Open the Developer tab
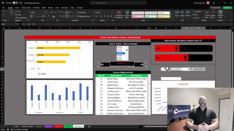Image resolution: width=234 pixels, height=131 pixels. pos(65,8)
